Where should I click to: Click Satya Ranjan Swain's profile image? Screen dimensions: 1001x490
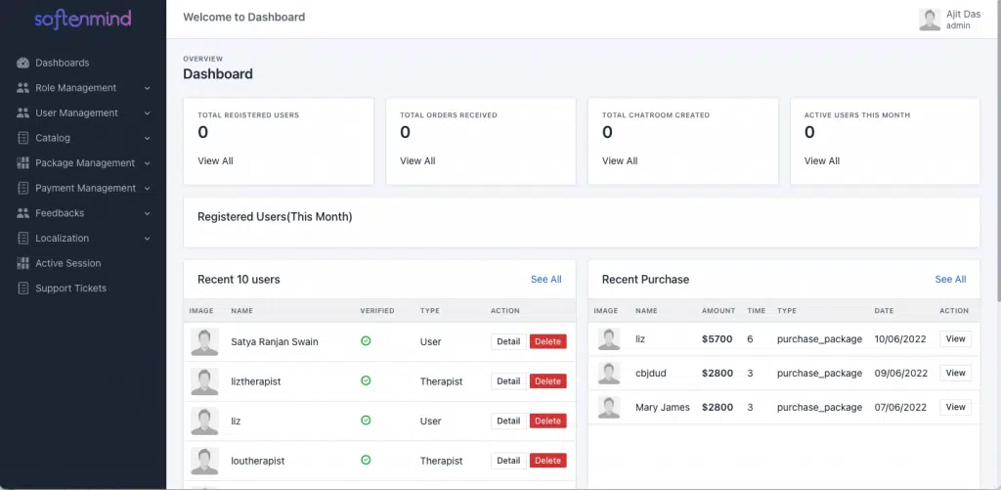pos(204,341)
